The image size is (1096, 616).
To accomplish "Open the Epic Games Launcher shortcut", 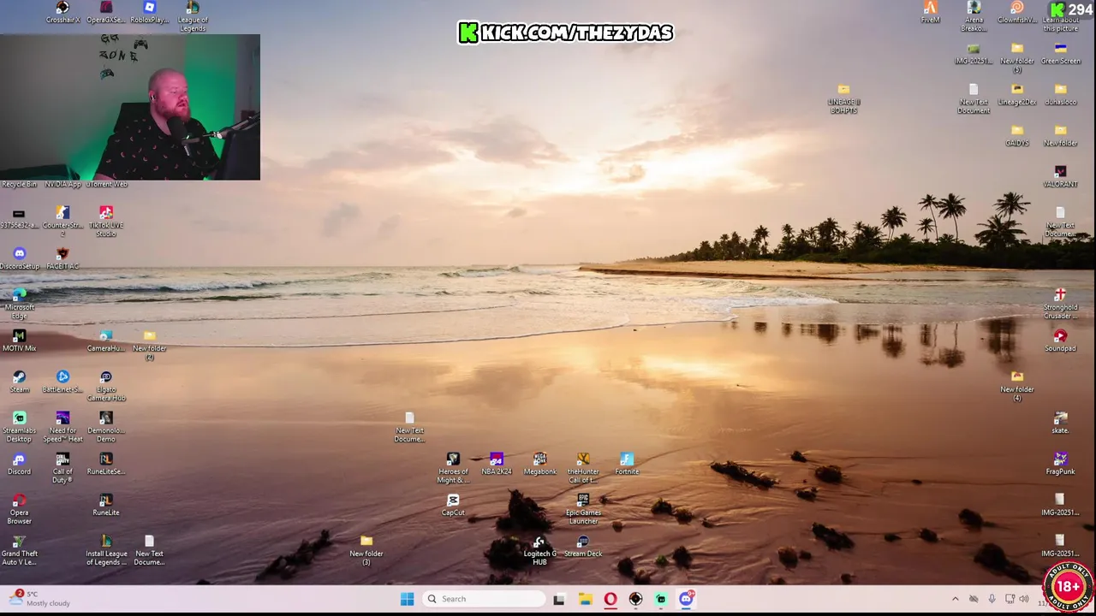I will point(583,508).
